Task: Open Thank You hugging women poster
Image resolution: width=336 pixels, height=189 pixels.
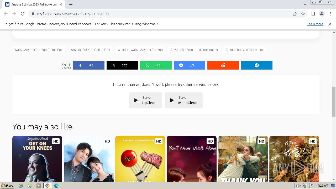Action: pos(243,159)
